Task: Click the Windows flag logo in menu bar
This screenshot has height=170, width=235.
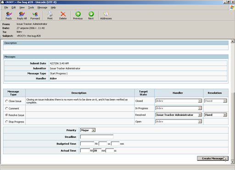Action: pos(232,7)
